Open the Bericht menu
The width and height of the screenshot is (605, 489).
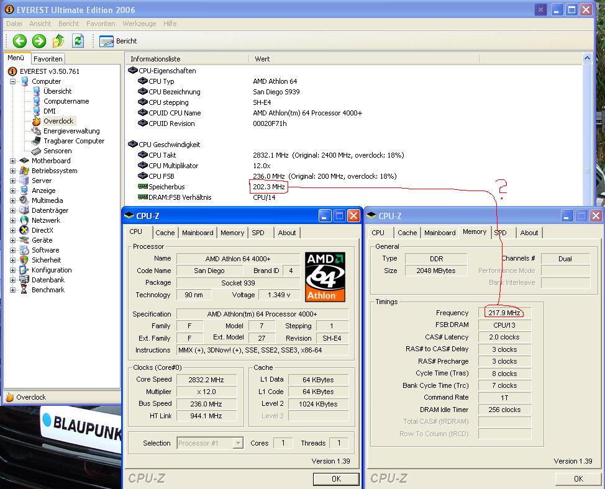(69, 24)
